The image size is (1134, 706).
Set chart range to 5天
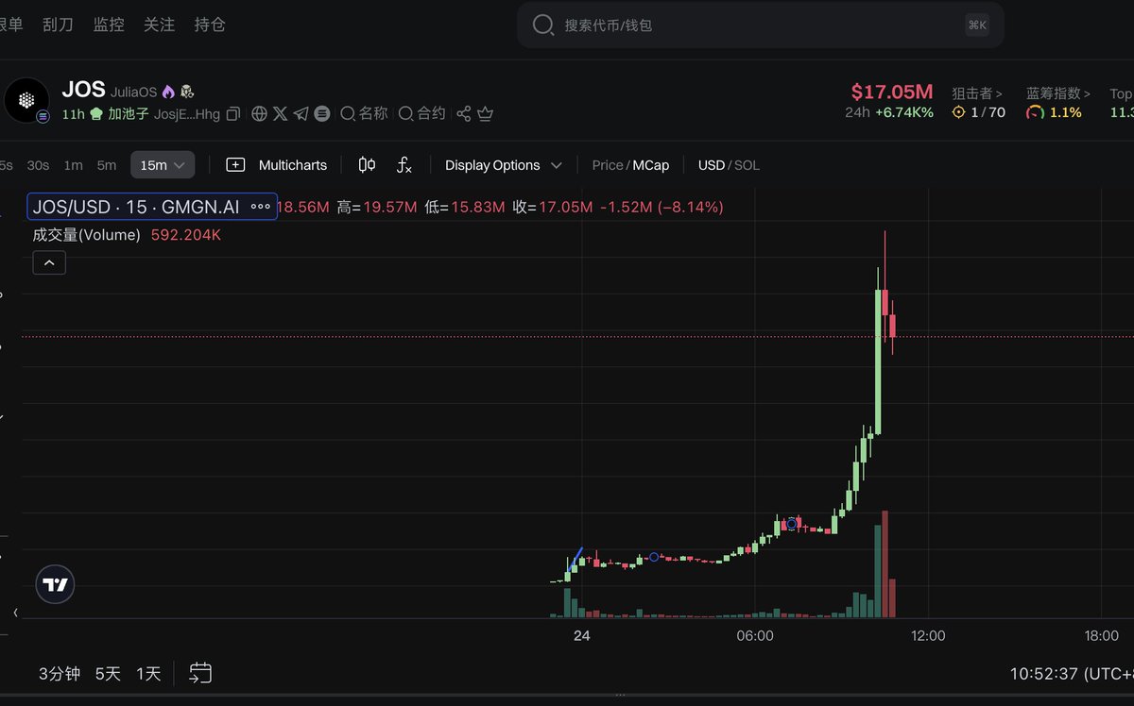click(x=108, y=674)
